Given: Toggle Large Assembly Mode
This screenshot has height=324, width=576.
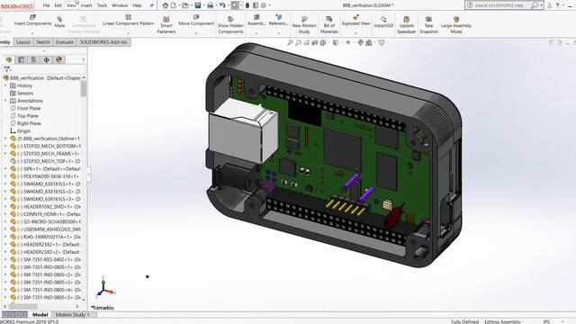Looking at the screenshot, I should [456, 25].
